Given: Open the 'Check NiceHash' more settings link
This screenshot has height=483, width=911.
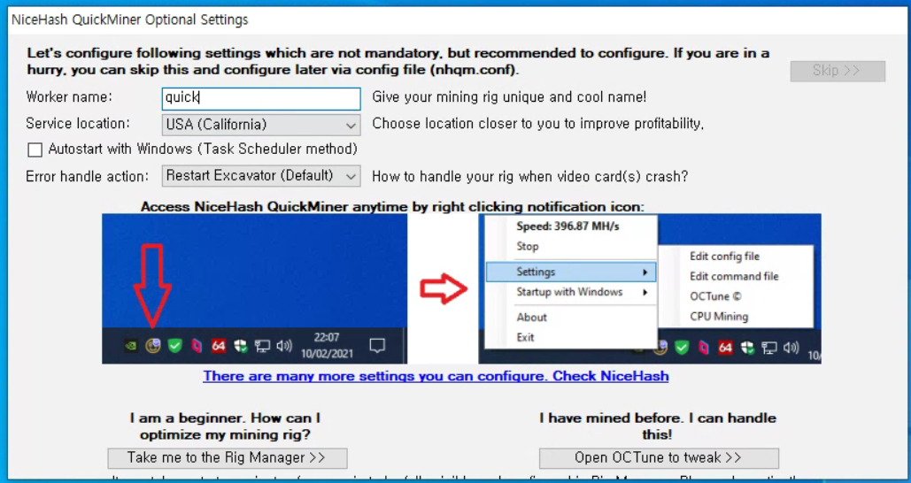Looking at the screenshot, I should tap(436, 376).
